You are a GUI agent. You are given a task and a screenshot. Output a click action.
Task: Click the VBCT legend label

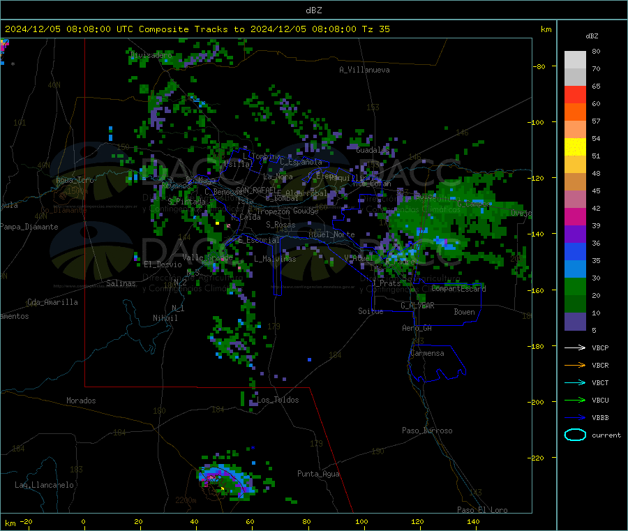click(x=600, y=383)
